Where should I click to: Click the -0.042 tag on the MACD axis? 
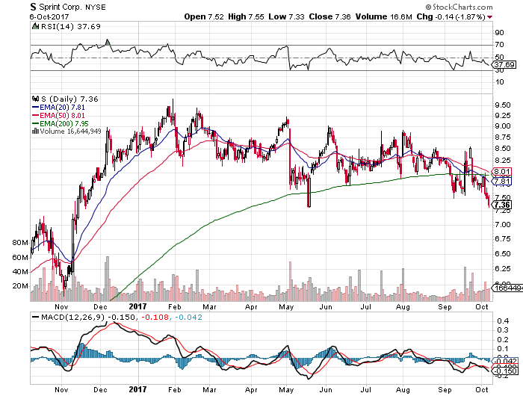tap(505, 361)
